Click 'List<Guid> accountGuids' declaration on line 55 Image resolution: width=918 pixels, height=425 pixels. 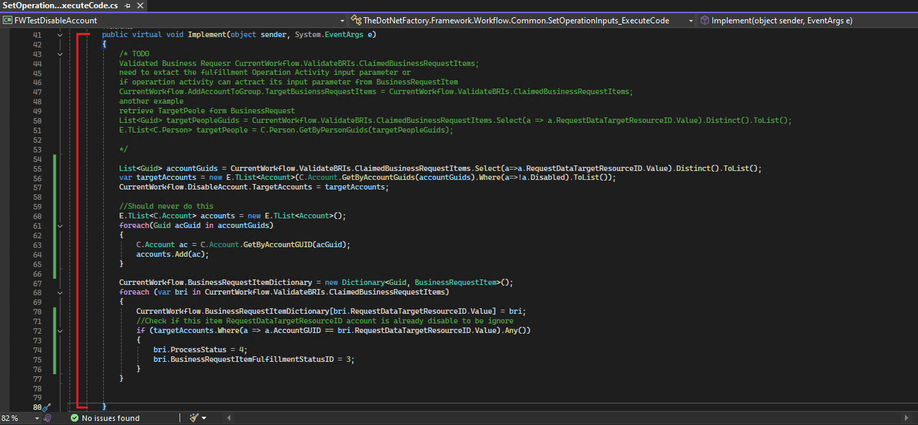168,168
